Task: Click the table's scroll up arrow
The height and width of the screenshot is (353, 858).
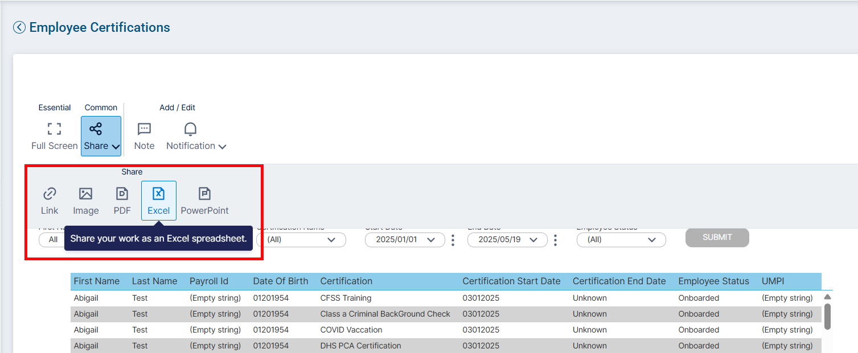Action: pyautogui.click(x=827, y=297)
